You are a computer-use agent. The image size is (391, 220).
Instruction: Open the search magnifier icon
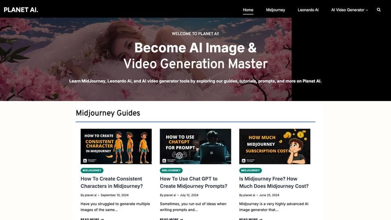[x=378, y=10]
